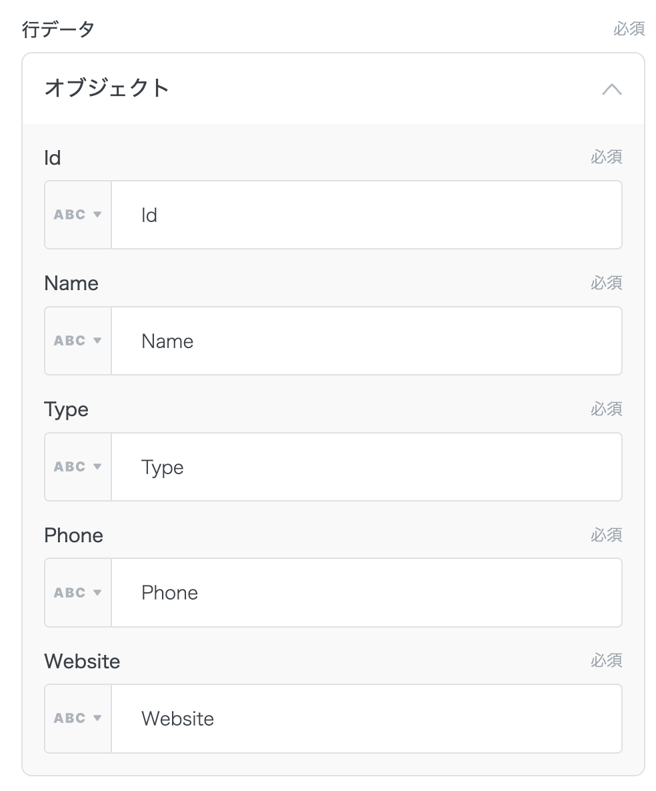Screen dimensions: 656x791
Task: Click the Name value input field
Action: point(366,341)
